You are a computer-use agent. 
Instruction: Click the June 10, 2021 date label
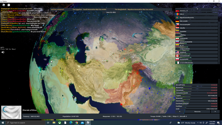pos(111,12)
